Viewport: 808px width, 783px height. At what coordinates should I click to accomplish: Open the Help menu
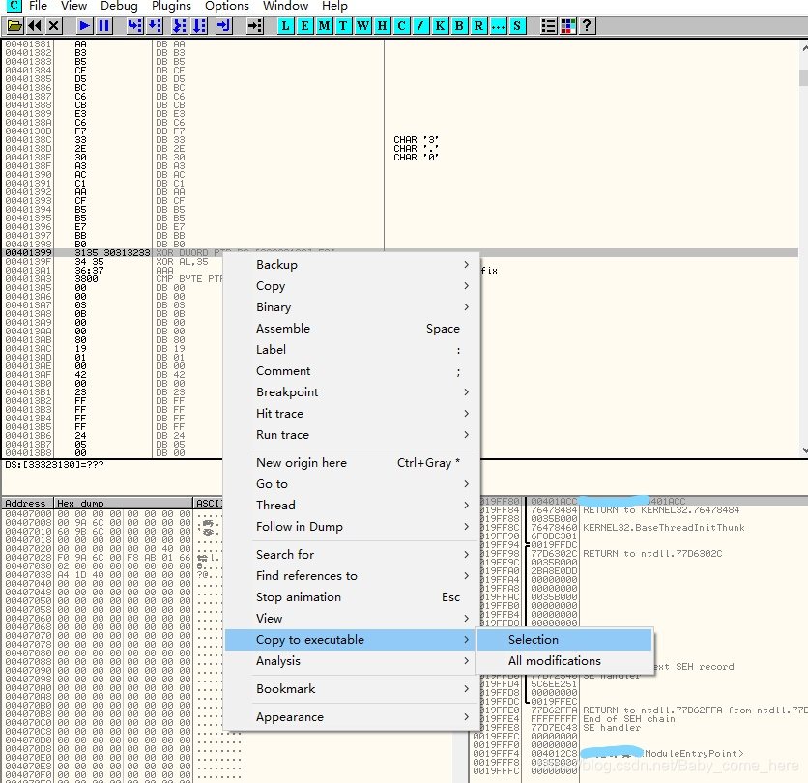[334, 6]
